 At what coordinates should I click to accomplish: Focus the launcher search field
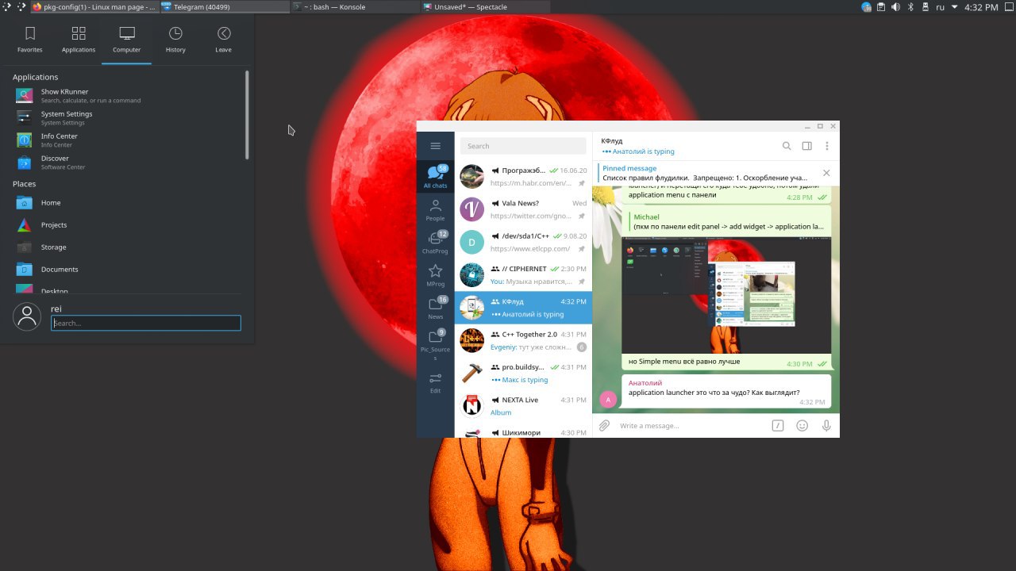[146, 323]
